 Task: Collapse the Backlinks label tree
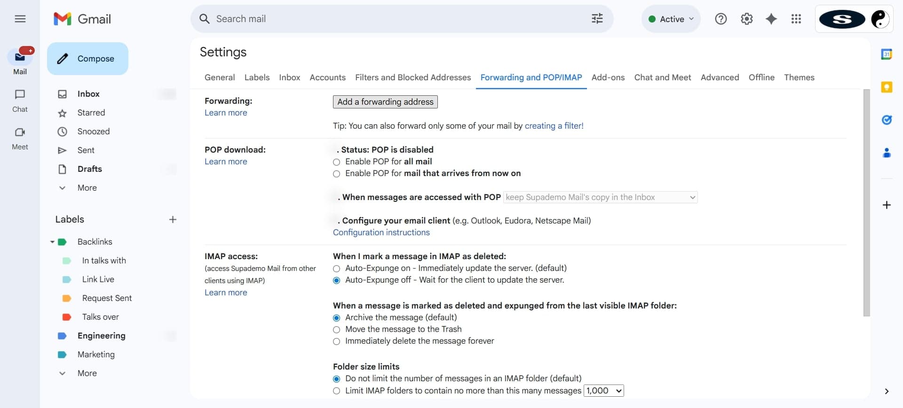pyautogui.click(x=52, y=242)
